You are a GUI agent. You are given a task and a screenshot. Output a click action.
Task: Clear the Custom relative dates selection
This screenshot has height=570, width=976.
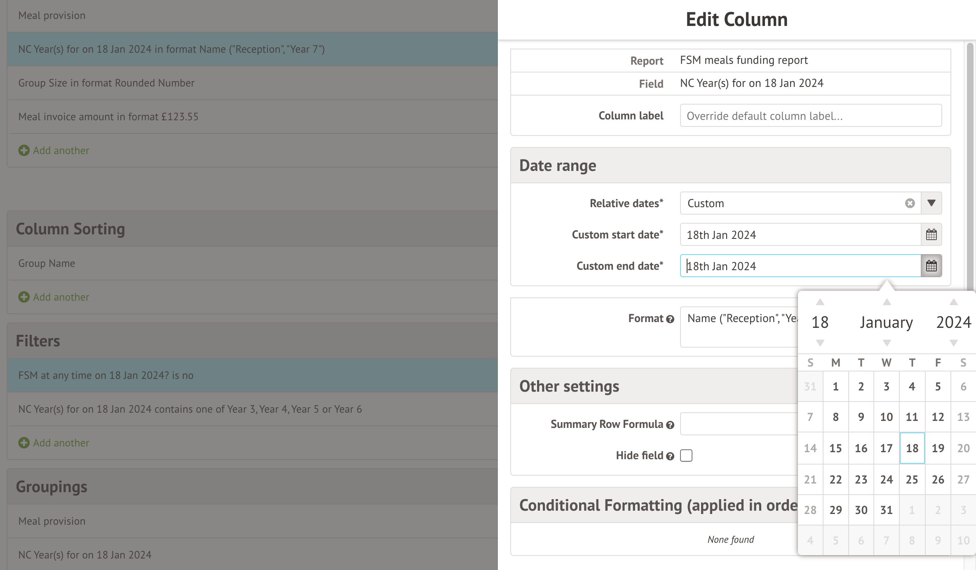910,203
